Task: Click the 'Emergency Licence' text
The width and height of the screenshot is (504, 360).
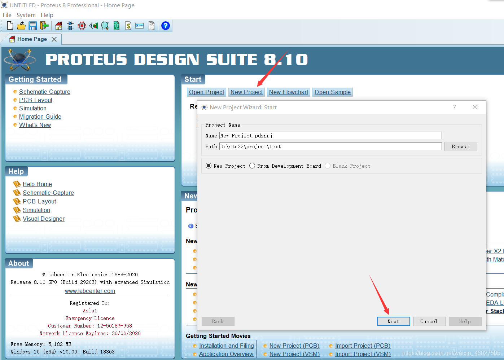Action: 90,318
